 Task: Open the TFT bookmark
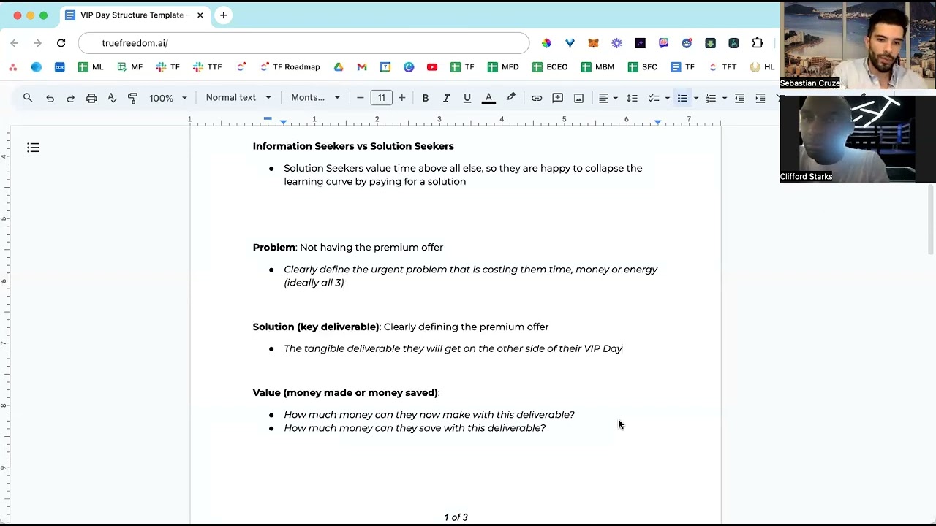pos(722,67)
